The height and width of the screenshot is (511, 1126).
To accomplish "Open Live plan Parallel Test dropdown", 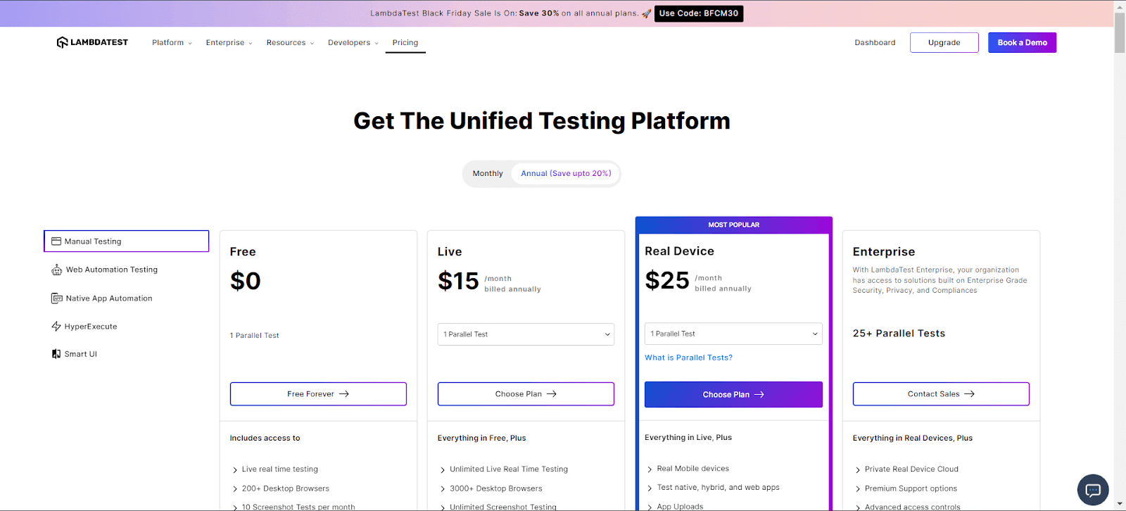I will pos(526,334).
